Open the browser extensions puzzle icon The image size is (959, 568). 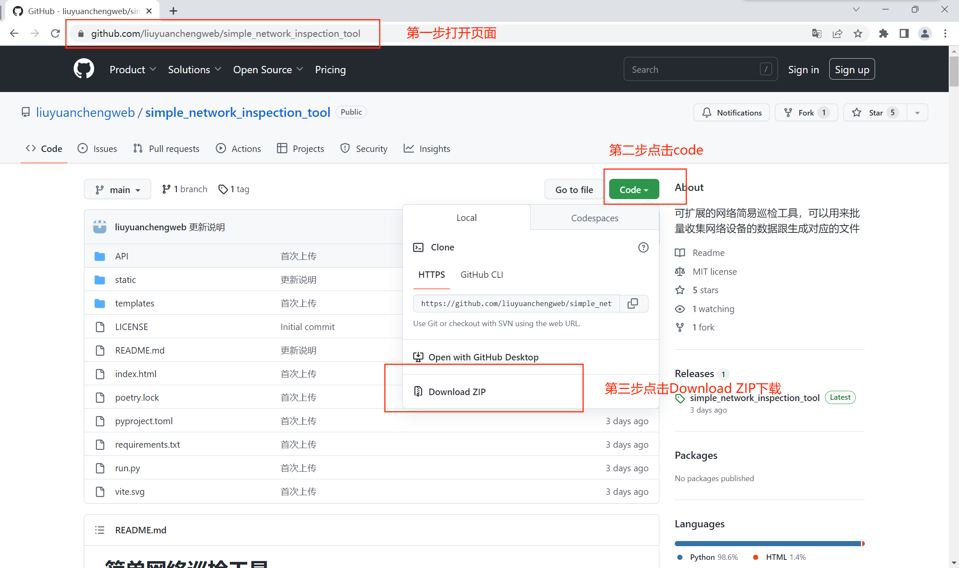[x=884, y=33]
